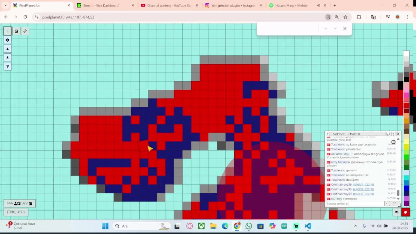Screen dimensions: 416x234
Task: Open Chrome three-dot menu
Action: coord(407,17)
